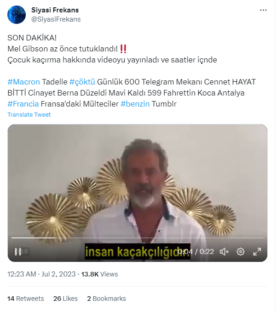Expand video to fullscreen

tap(257, 251)
